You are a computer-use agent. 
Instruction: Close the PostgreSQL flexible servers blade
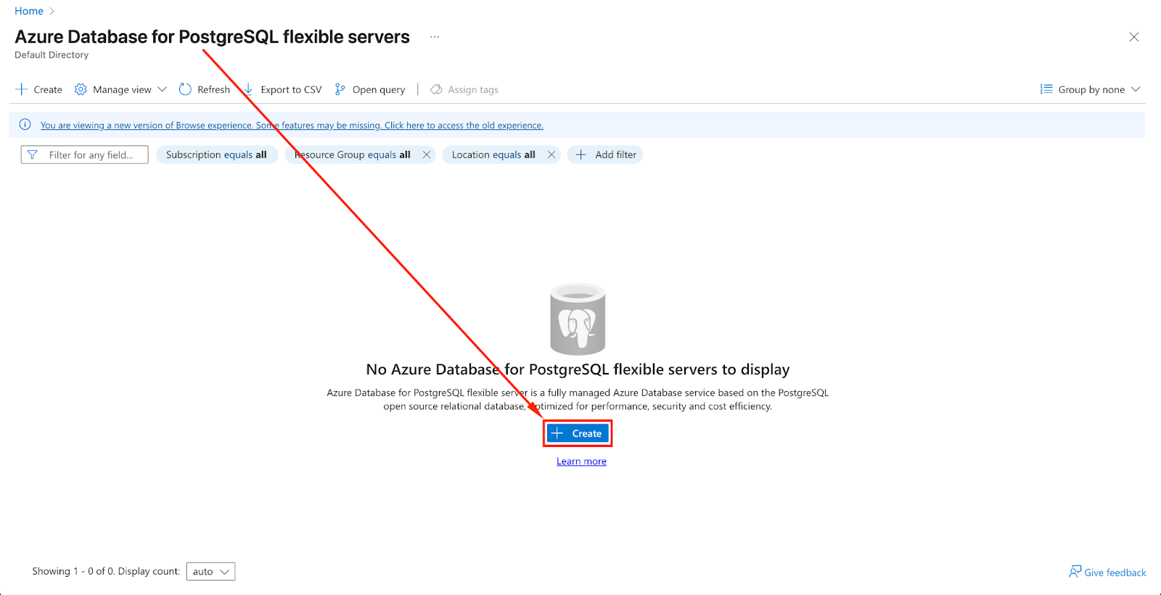click(x=1134, y=37)
